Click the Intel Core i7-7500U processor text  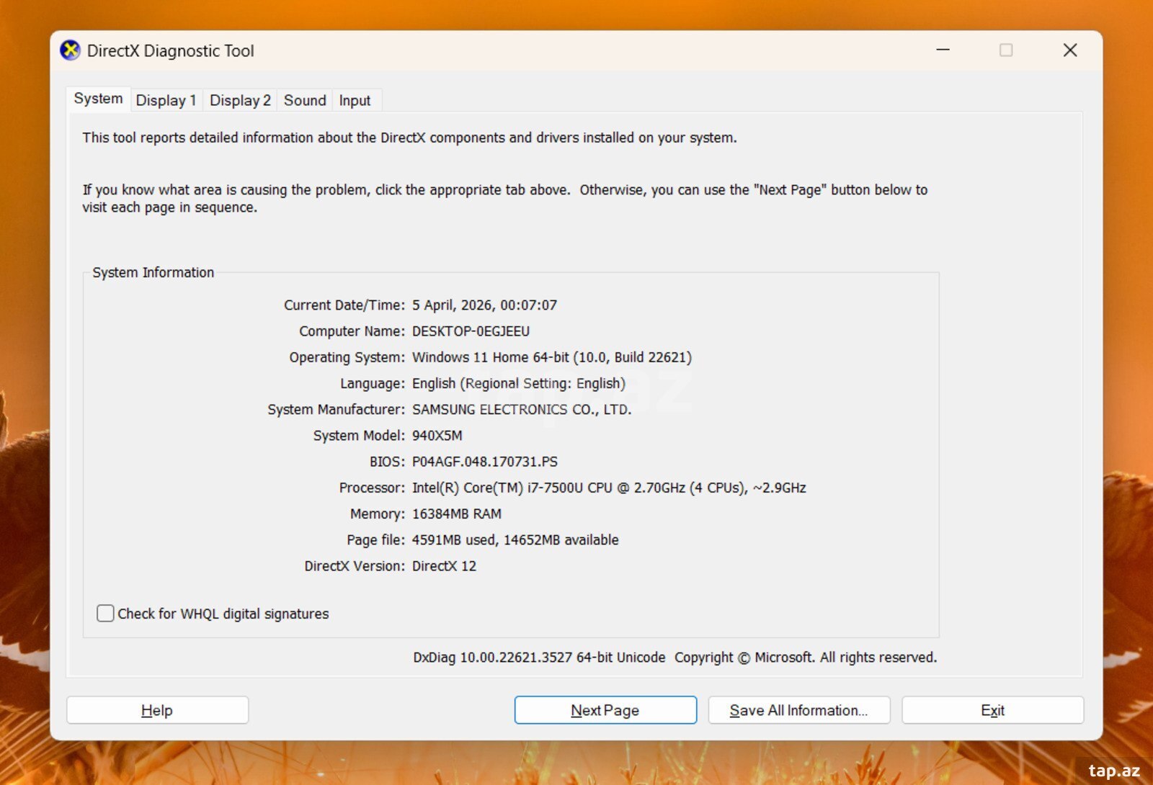[x=609, y=488]
